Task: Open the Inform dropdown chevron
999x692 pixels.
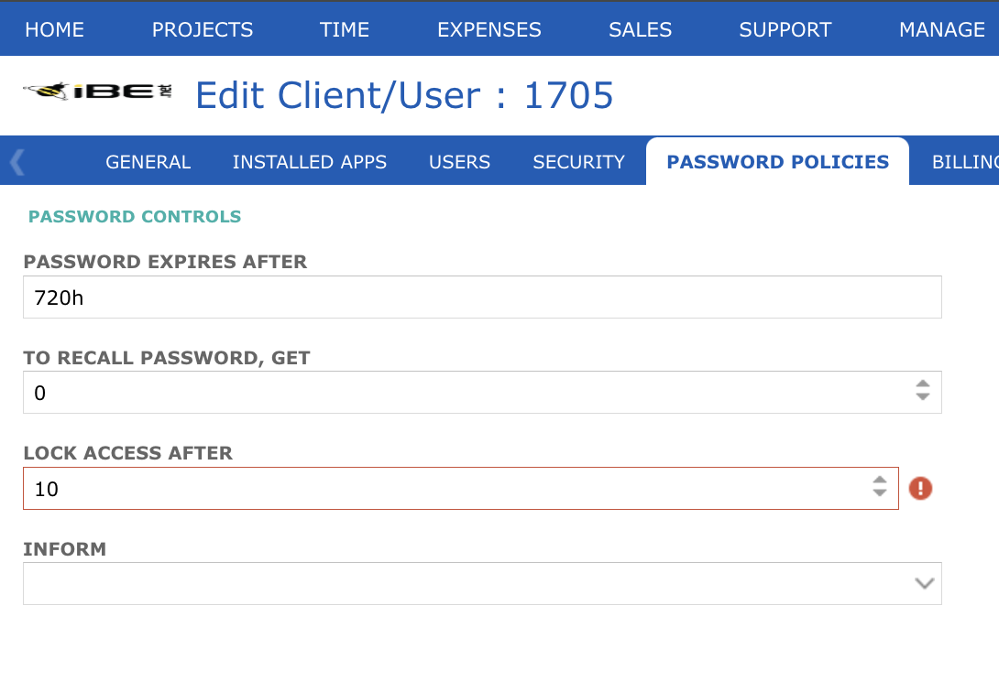Action: pyautogui.click(x=924, y=583)
